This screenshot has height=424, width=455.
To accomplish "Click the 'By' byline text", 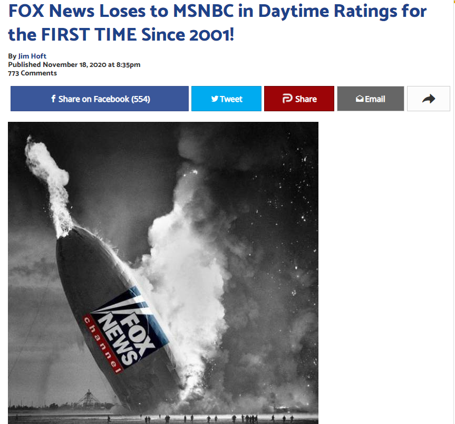I will pos(12,56).
